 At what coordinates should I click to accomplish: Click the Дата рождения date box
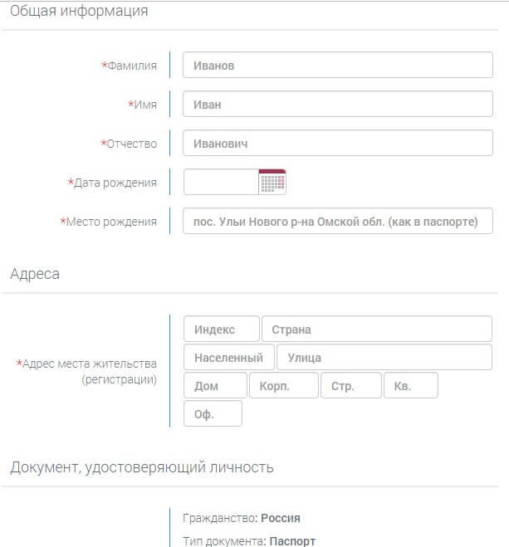click(221, 182)
